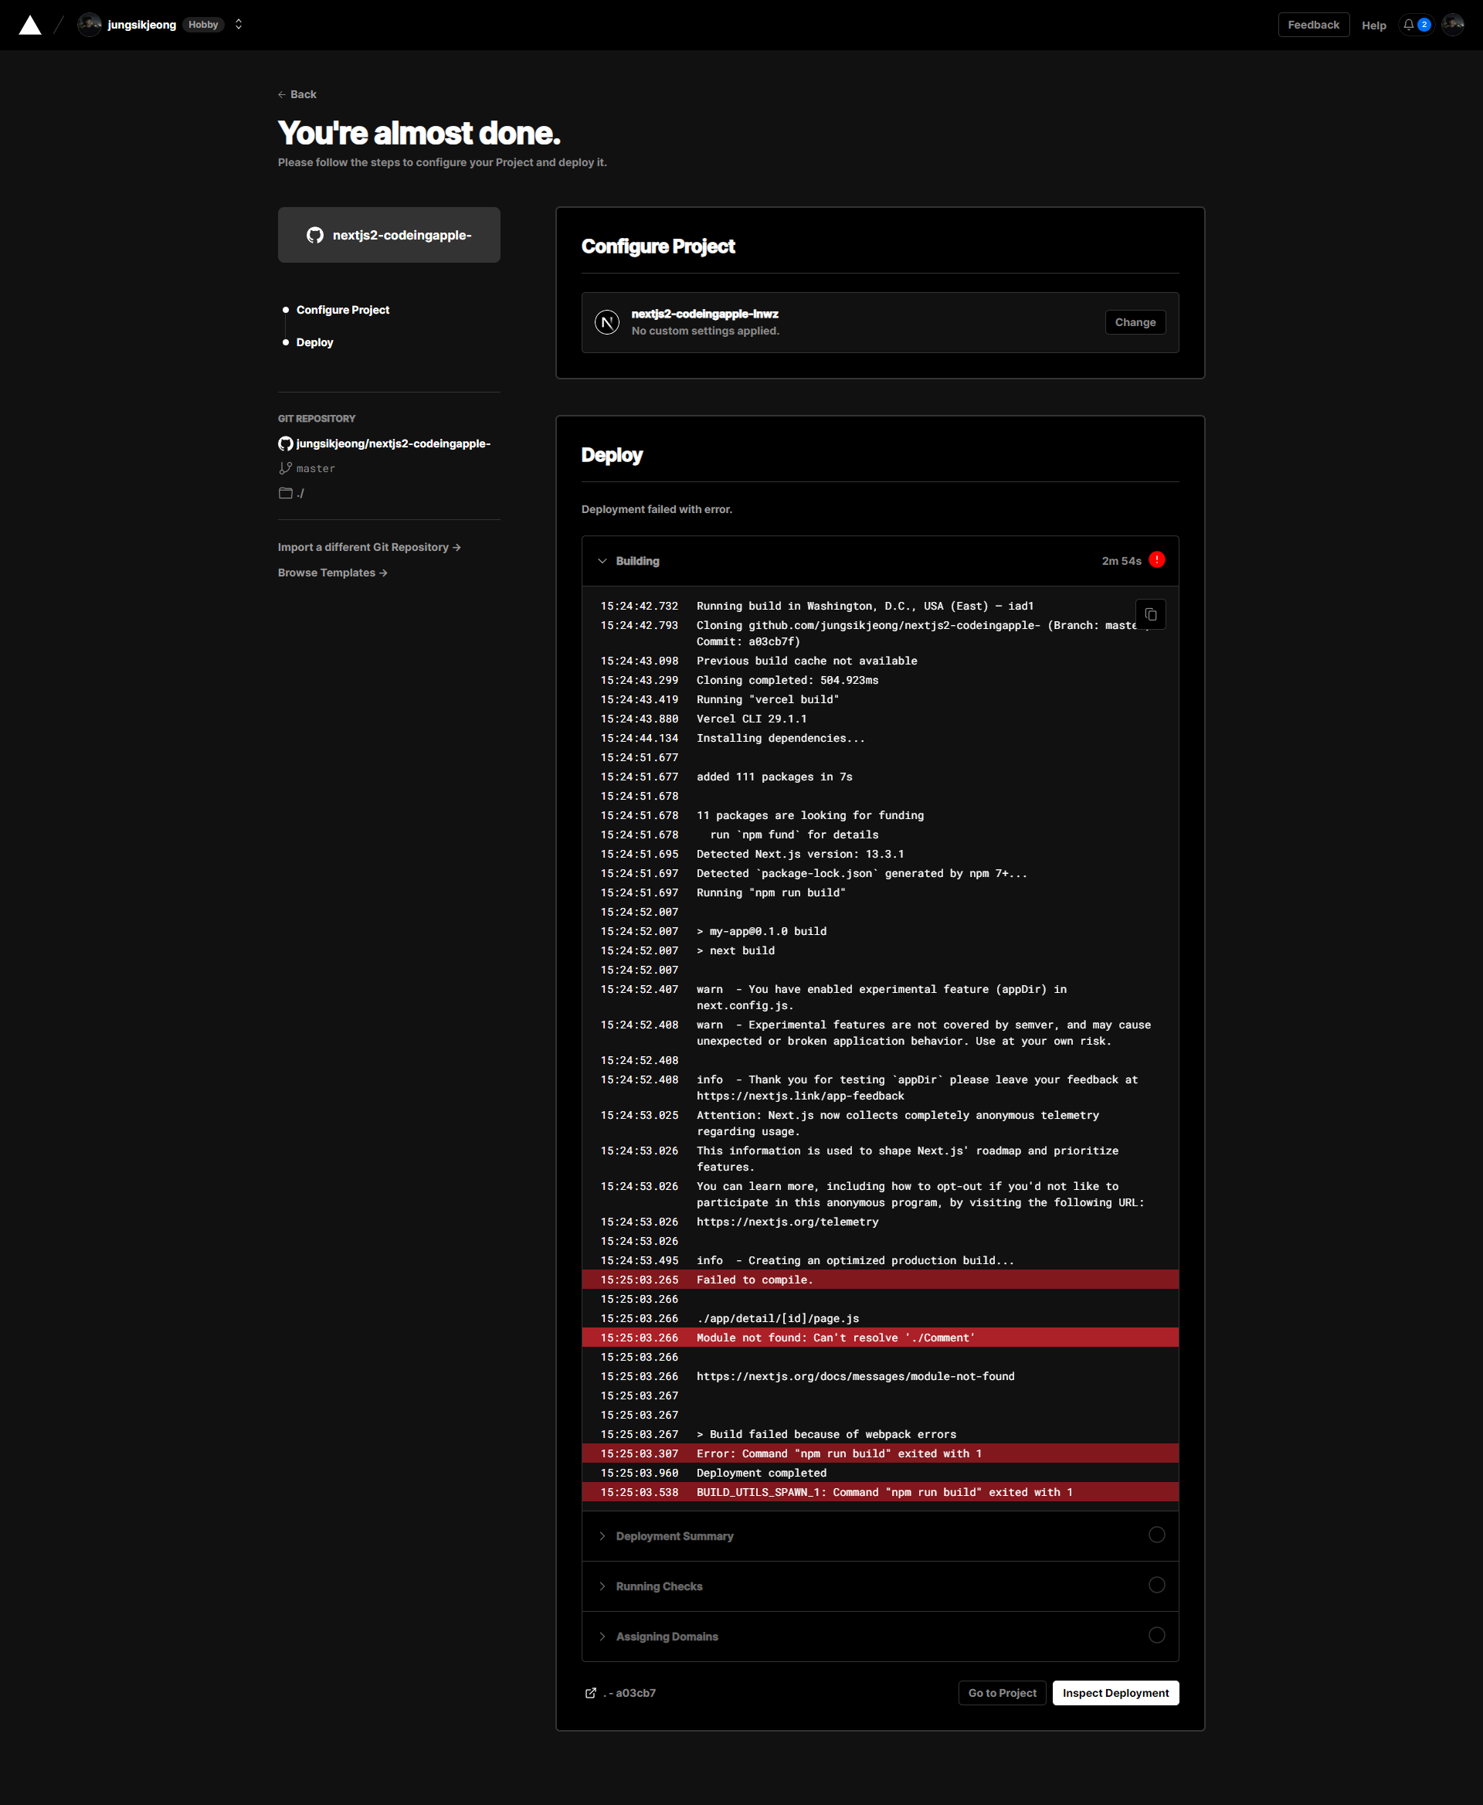1483x1805 pixels.
Task: Click the nextjs.org module-not-found URL
Action: tap(855, 1376)
